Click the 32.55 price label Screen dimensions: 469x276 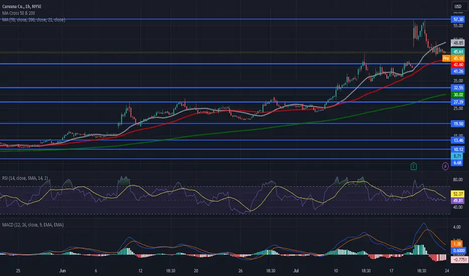point(458,88)
